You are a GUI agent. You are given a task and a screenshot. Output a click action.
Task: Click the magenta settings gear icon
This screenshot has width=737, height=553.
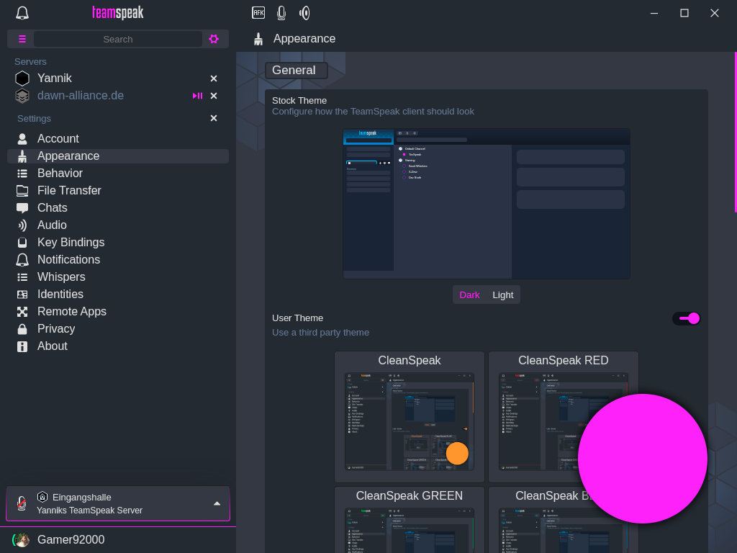click(x=214, y=39)
